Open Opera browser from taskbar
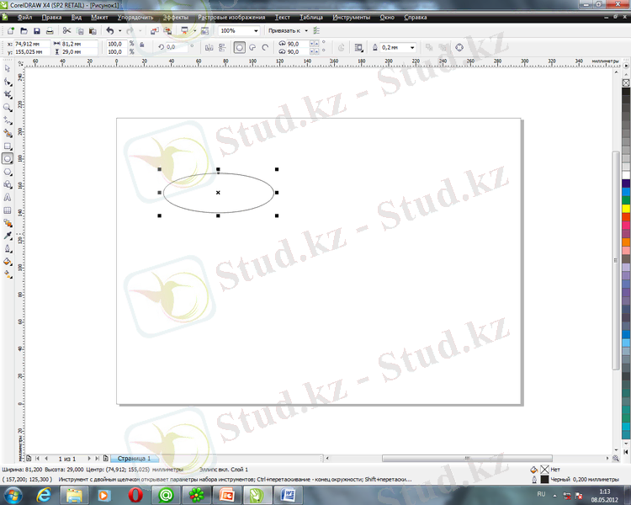 [135, 495]
